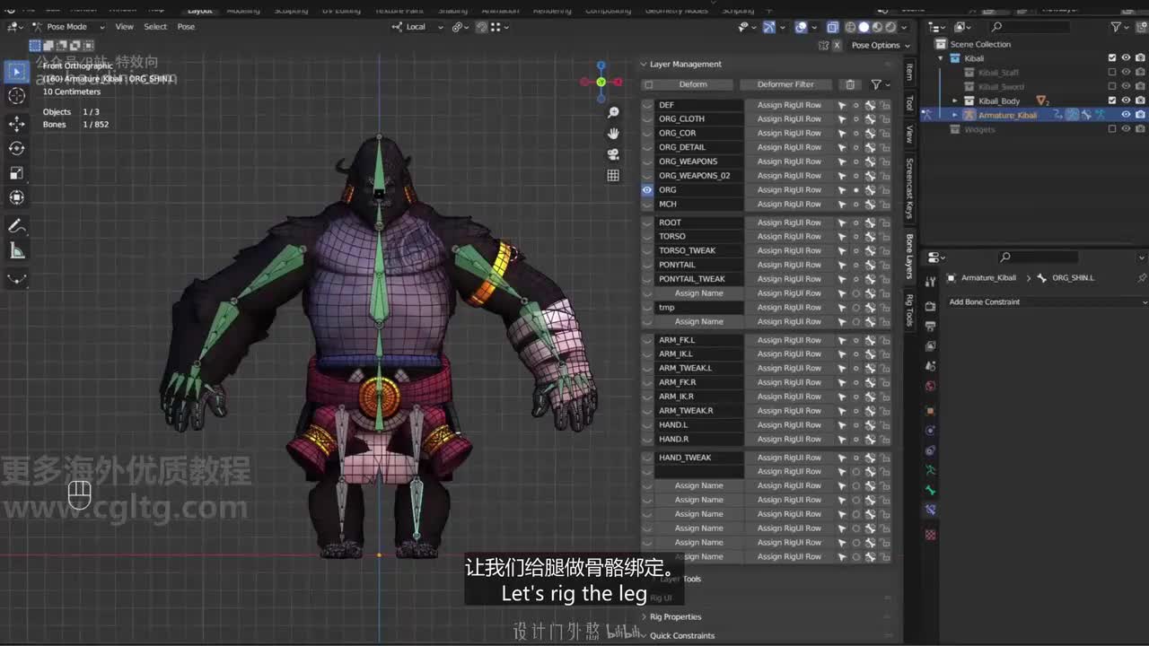Choose the Annotate pencil tool
This screenshot has height=646, width=1149.
(17, 225)
